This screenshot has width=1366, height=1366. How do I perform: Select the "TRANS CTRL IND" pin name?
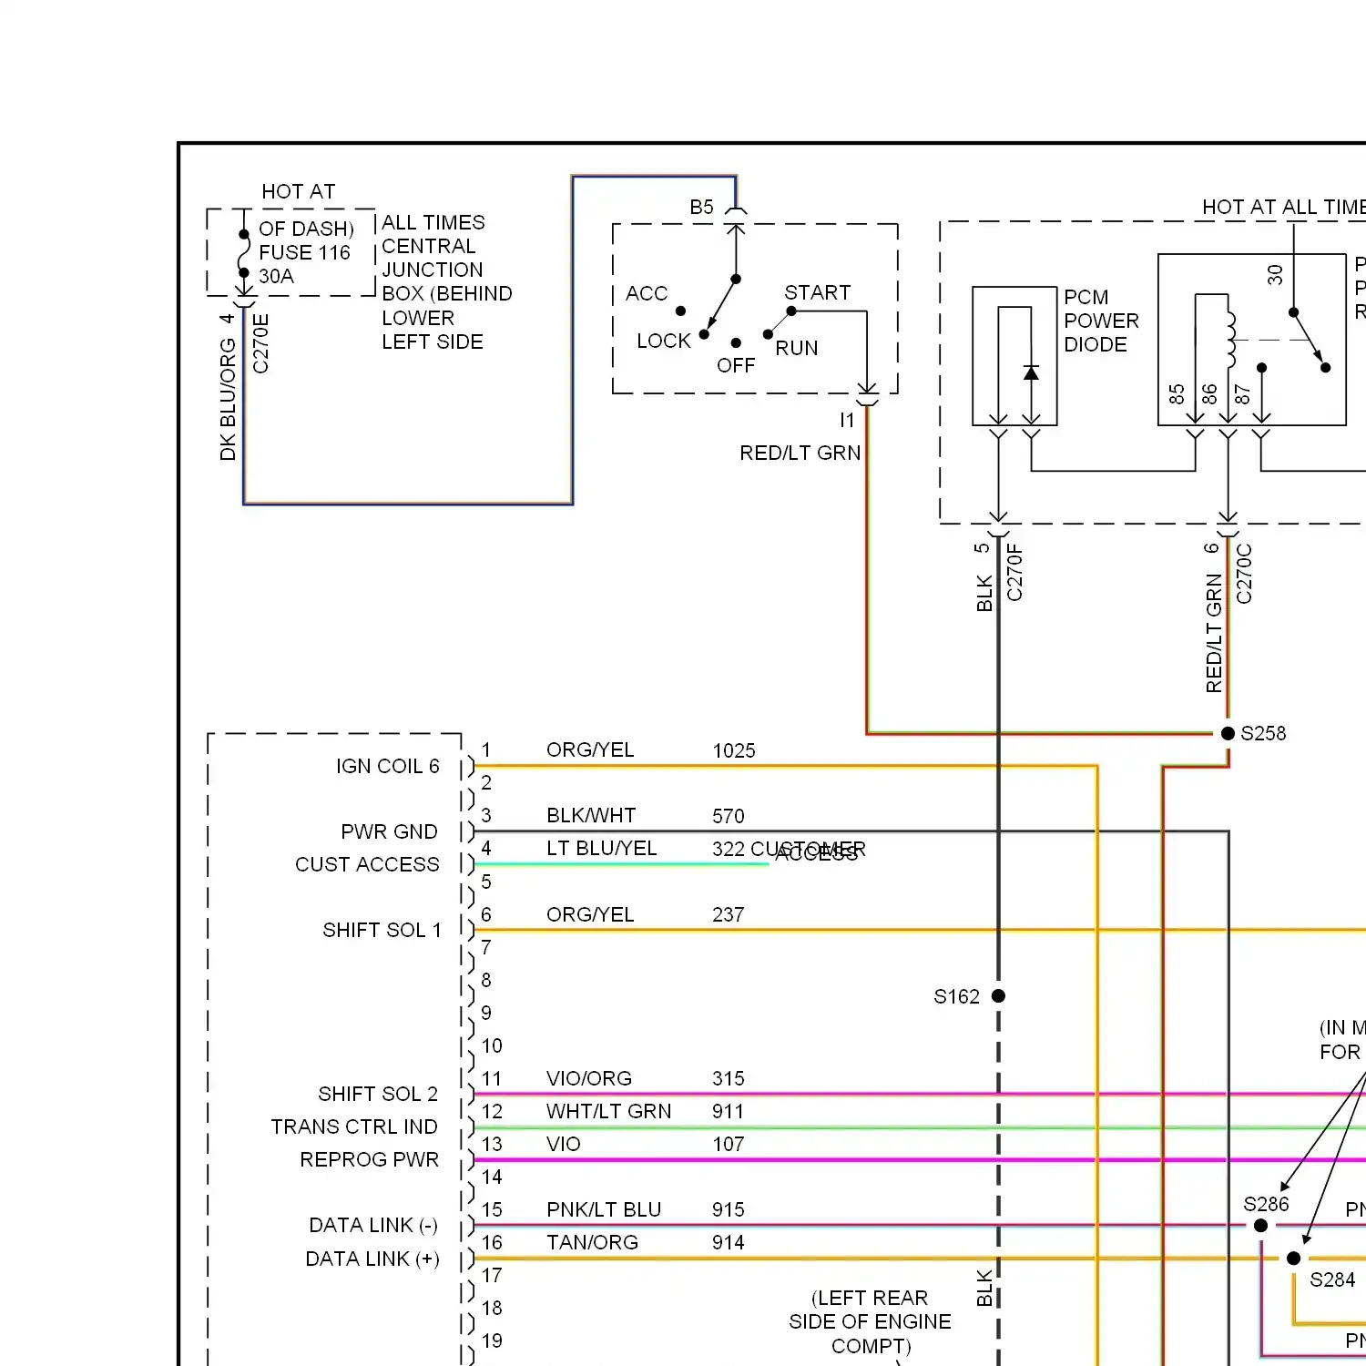coord(354,1126)
